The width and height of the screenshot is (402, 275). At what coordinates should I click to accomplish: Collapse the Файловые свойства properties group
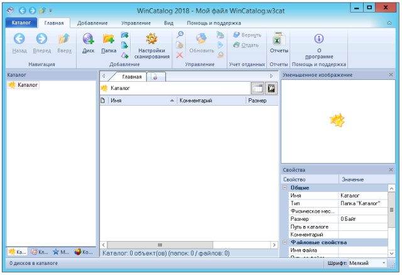285,242
